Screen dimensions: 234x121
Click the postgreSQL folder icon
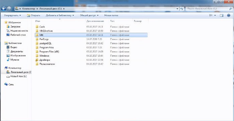(x=37, y=43)
